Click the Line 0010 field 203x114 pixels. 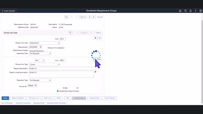[x=62, y=39]
